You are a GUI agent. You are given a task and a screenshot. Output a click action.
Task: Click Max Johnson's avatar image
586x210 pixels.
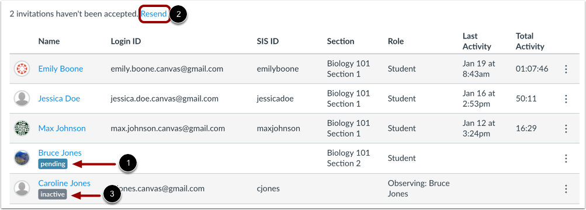[22, 129]
